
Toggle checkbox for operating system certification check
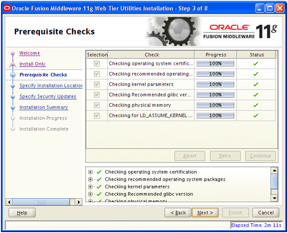pyautogui.click(x=97, y=64)
